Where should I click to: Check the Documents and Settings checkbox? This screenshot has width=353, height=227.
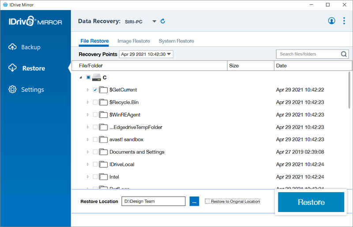pos(95,152)
